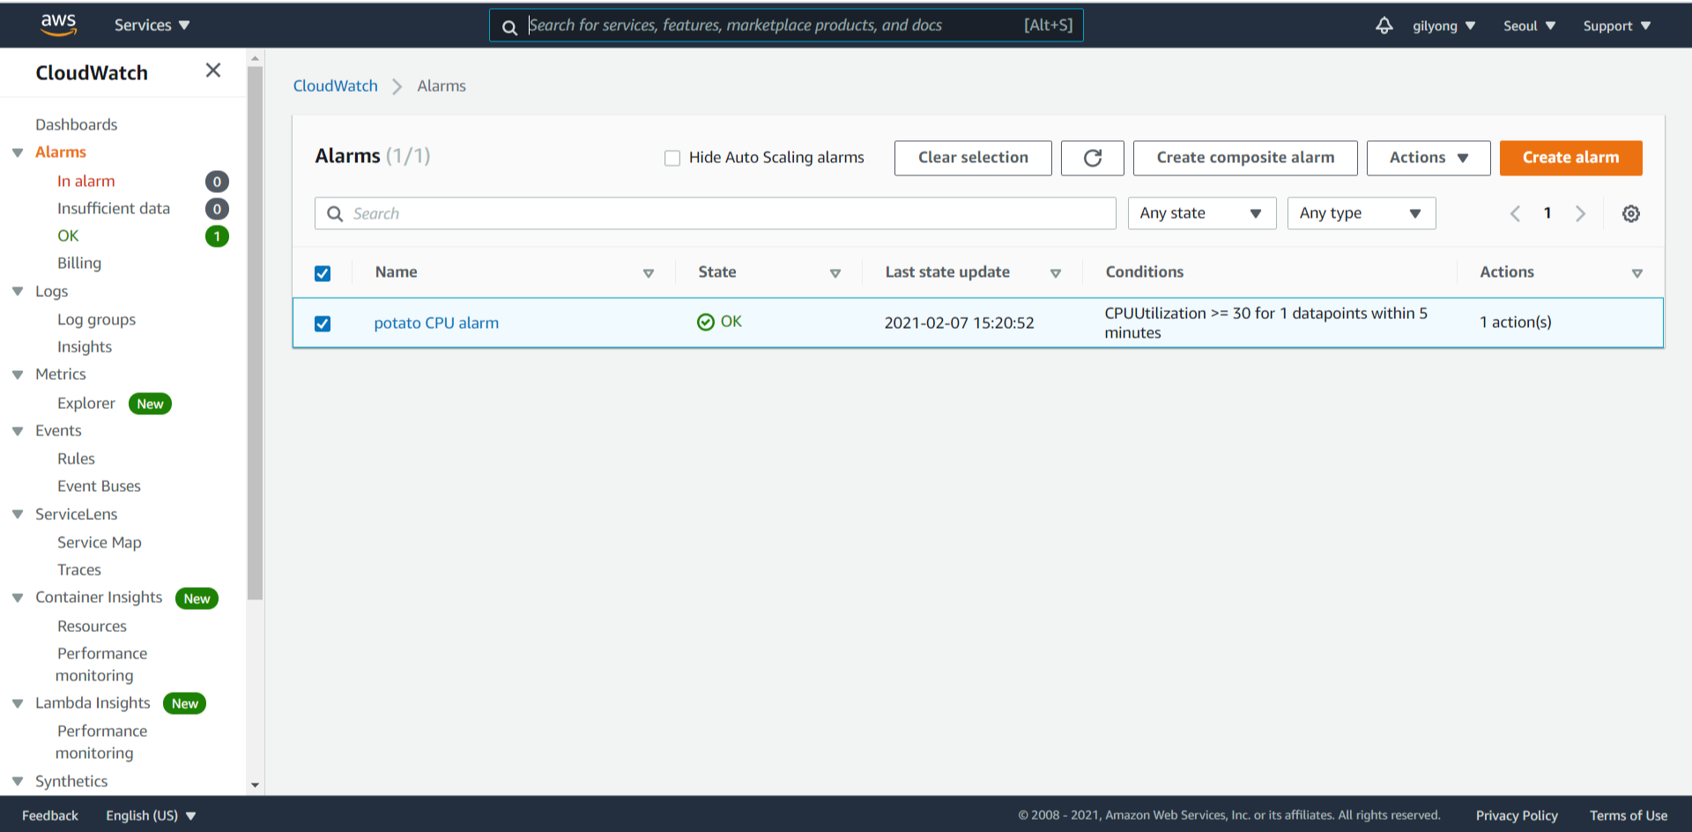Click the AWS logo home icon
This screenshot has width=1692, height=832.
[x=58, y=25]
